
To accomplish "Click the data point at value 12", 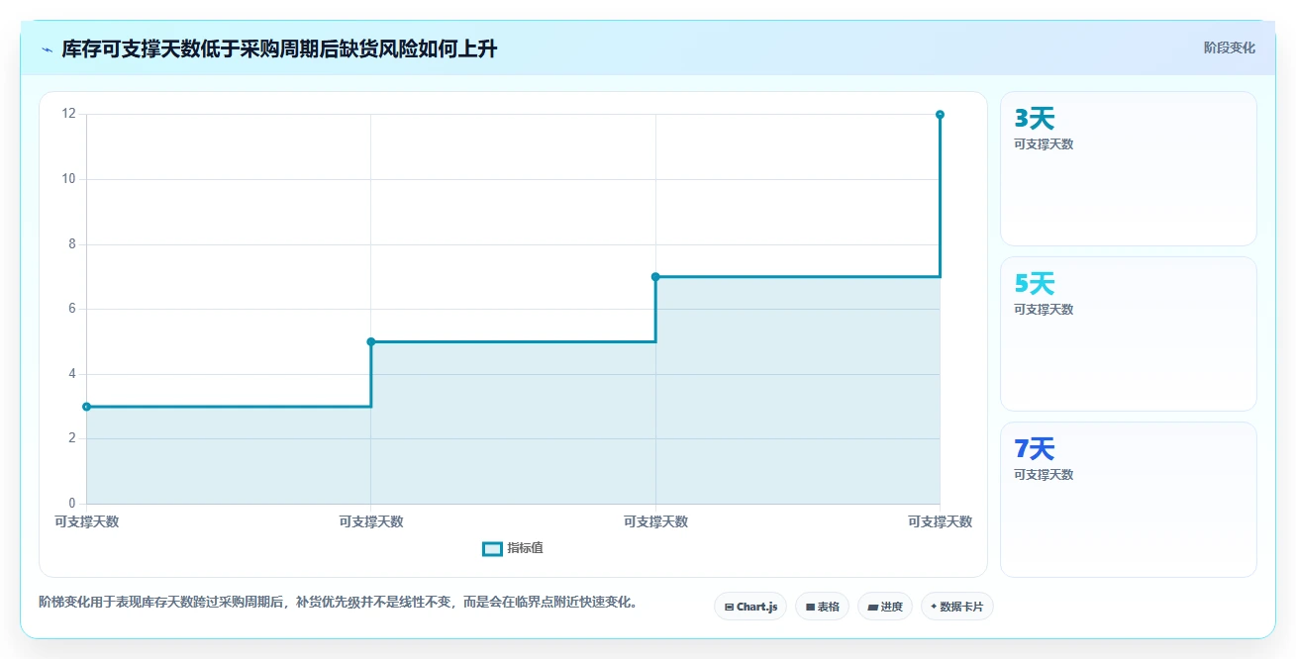I will pyautogui.click(x=940, y=115).
